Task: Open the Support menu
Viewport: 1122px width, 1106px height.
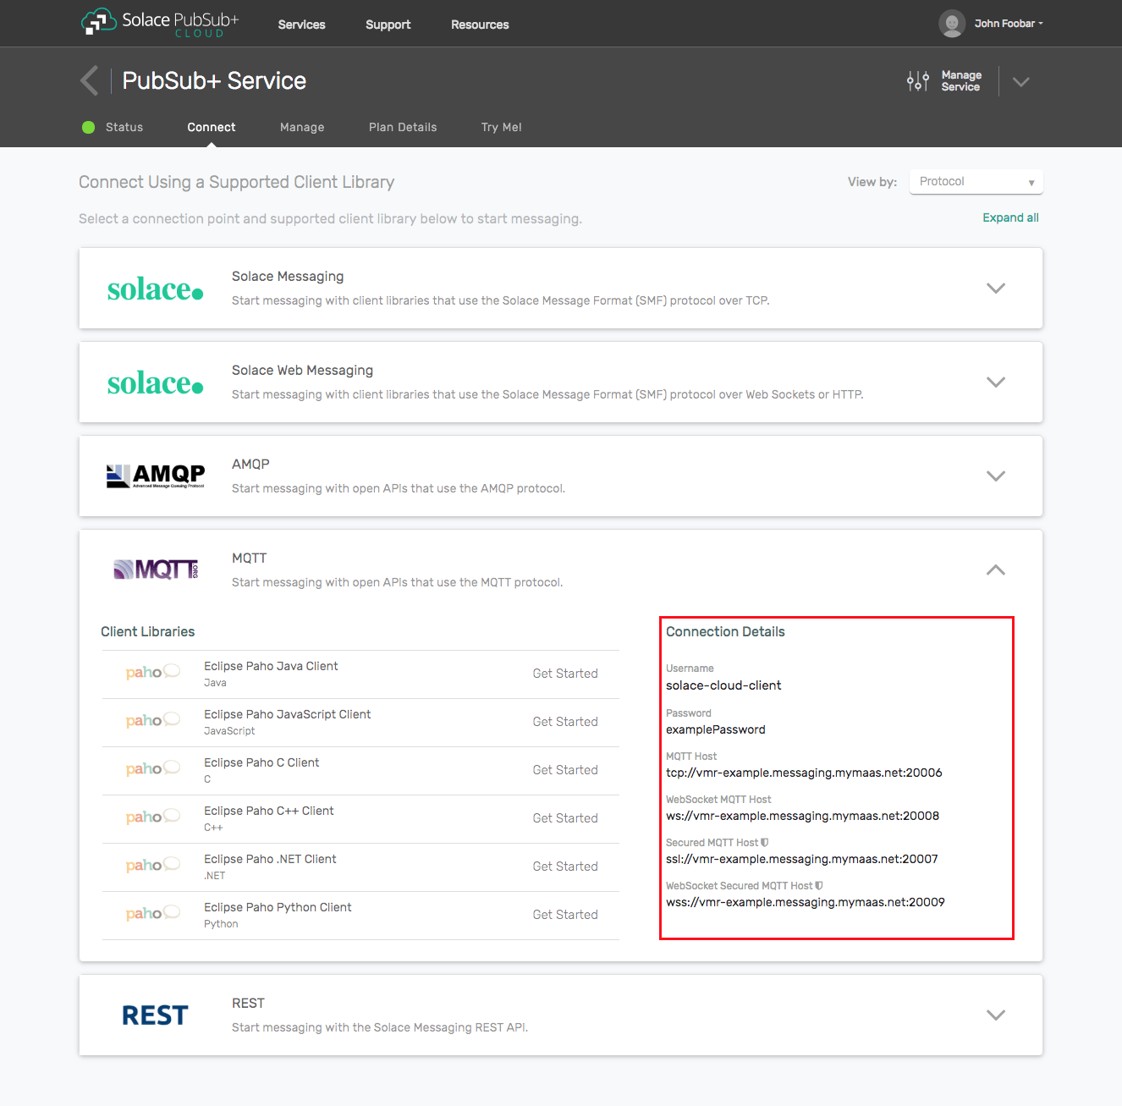Action: point(388,25)
